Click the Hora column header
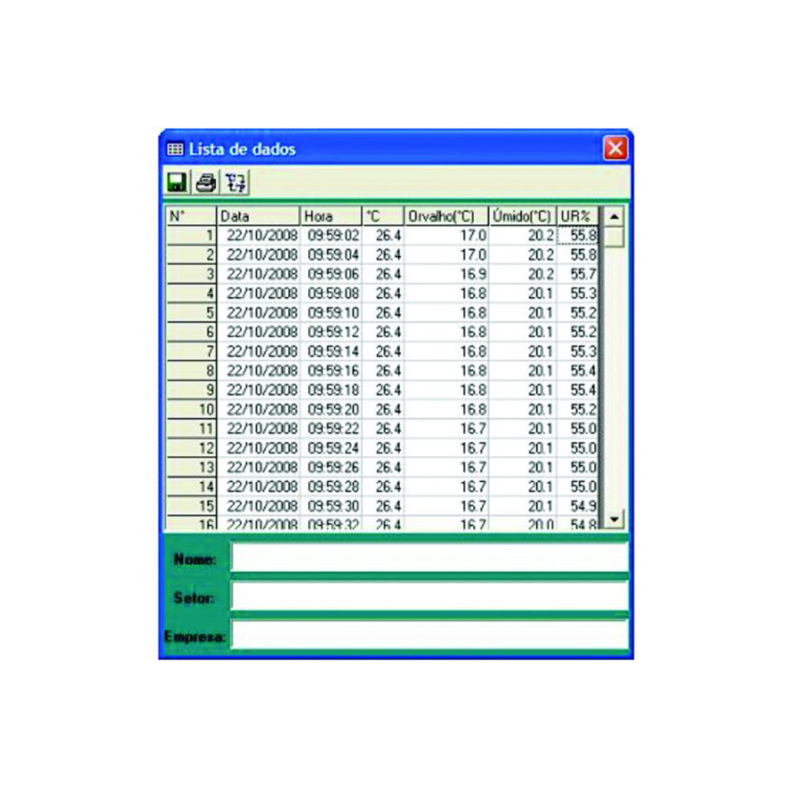 pyautogui.click(x=331, y=216)
